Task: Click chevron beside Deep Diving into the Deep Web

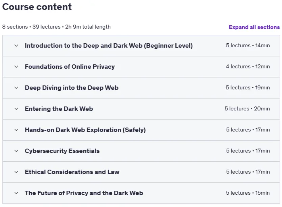Action: pos(16,88)
